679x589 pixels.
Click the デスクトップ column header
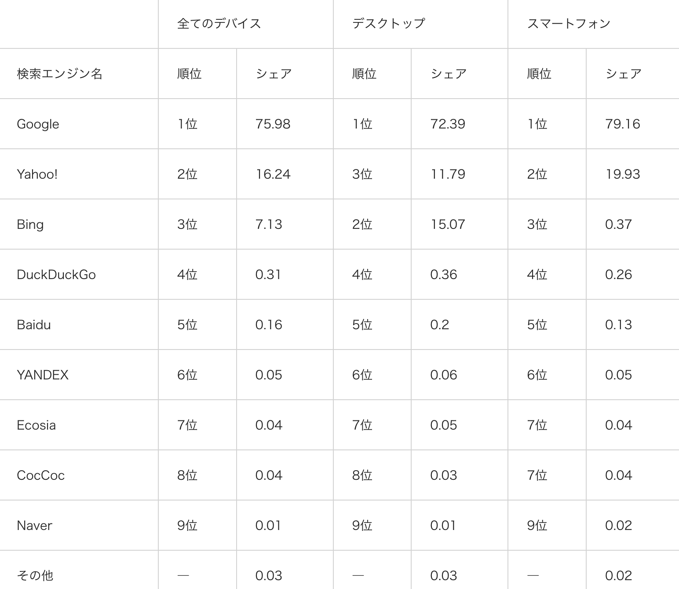(388, 24)
